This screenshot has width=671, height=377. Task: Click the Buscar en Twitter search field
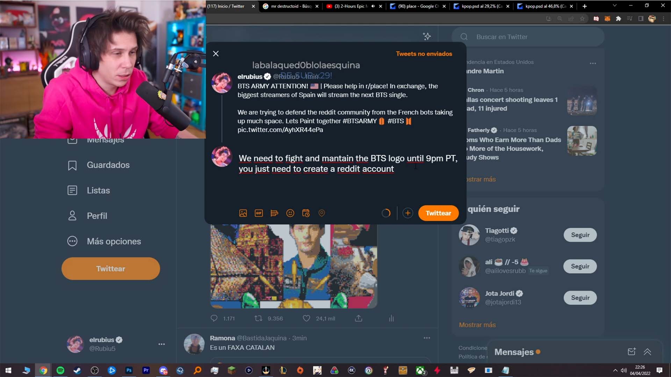tap(528, 37)
